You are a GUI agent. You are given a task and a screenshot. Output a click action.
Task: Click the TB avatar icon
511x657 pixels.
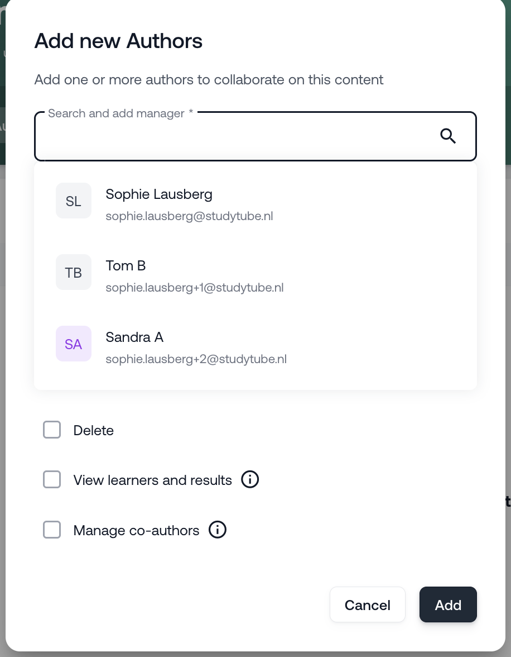point(74,272)
